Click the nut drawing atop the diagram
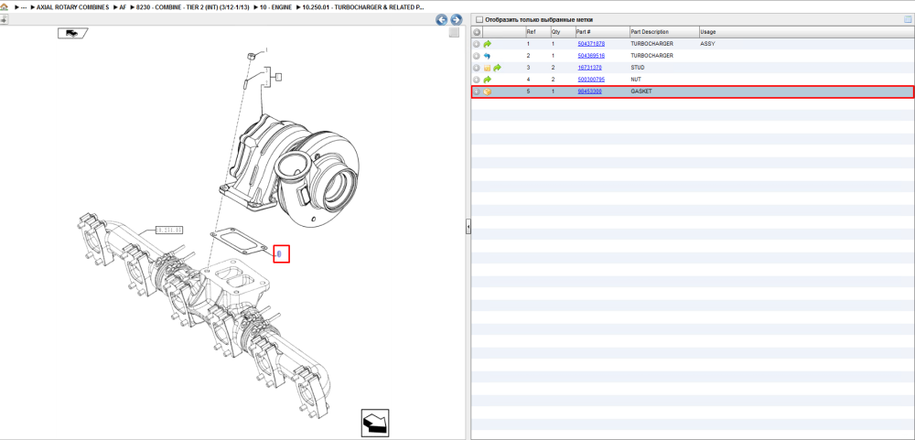The height and width of the screenshot is (440, 915). 250,56
